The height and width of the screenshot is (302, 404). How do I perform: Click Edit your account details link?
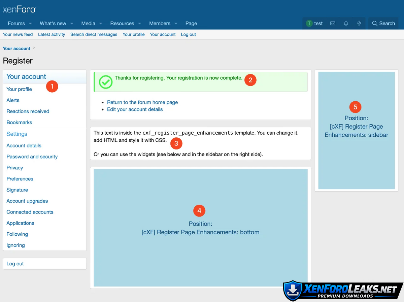[x=135, y=109]
